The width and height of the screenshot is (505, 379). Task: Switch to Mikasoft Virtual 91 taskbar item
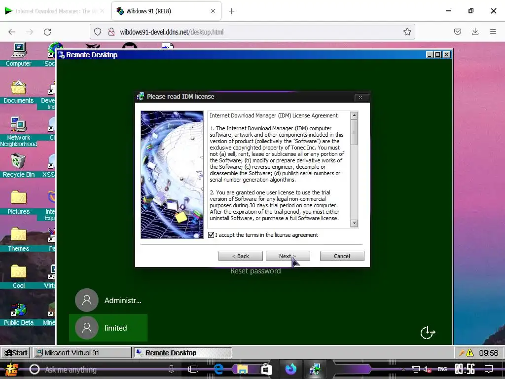pos(82,352)
